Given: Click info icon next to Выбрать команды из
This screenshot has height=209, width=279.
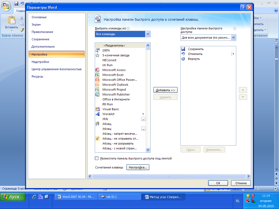Looking at the screenshot, I should [x=128, y=28].
